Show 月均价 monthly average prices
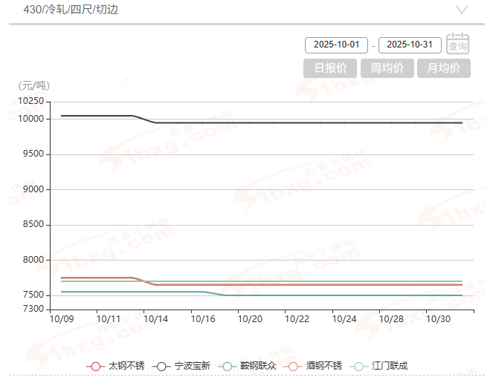The height and width of the screenshot is (380, 493). click(x=444, y=68)
